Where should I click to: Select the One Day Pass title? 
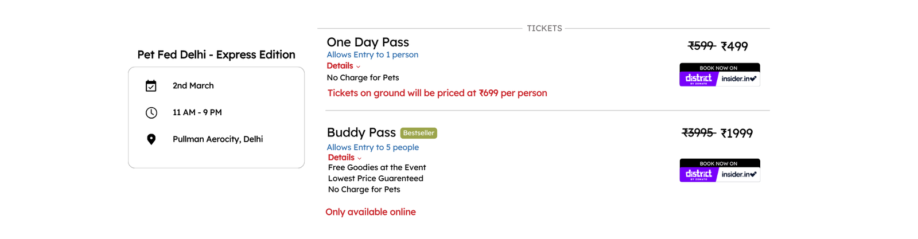pos(368,42)
